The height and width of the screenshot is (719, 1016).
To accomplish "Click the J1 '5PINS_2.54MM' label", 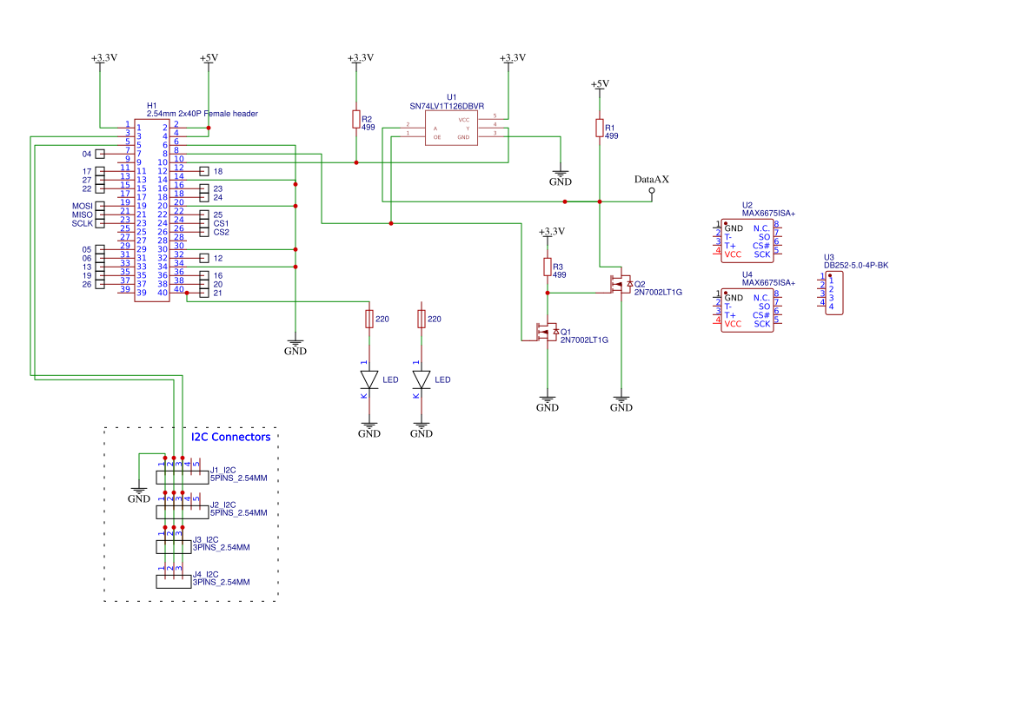I will [238, 478].
